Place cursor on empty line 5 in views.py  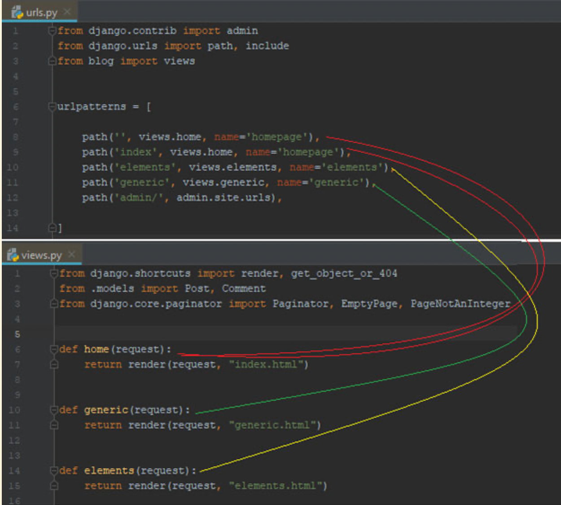[x=269, y=334]
